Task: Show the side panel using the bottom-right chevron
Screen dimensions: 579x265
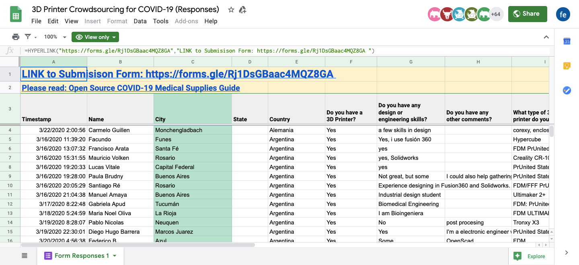Action: pyautogui.click(x=567, y=253)
